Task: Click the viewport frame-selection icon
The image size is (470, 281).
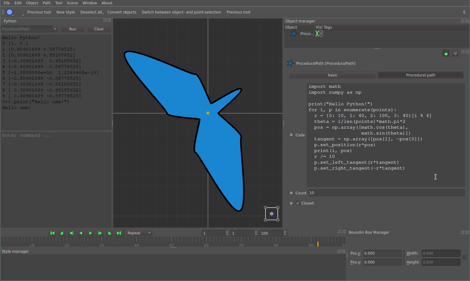Action: tap(272, 214)
